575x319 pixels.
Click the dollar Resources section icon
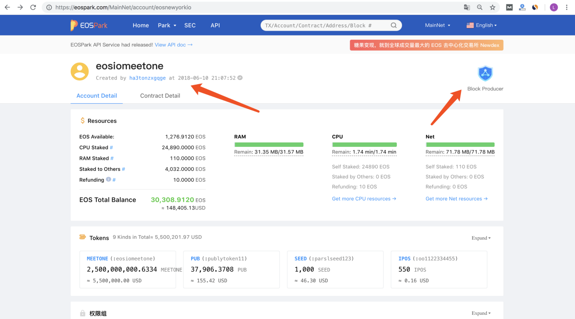point(82,121)
